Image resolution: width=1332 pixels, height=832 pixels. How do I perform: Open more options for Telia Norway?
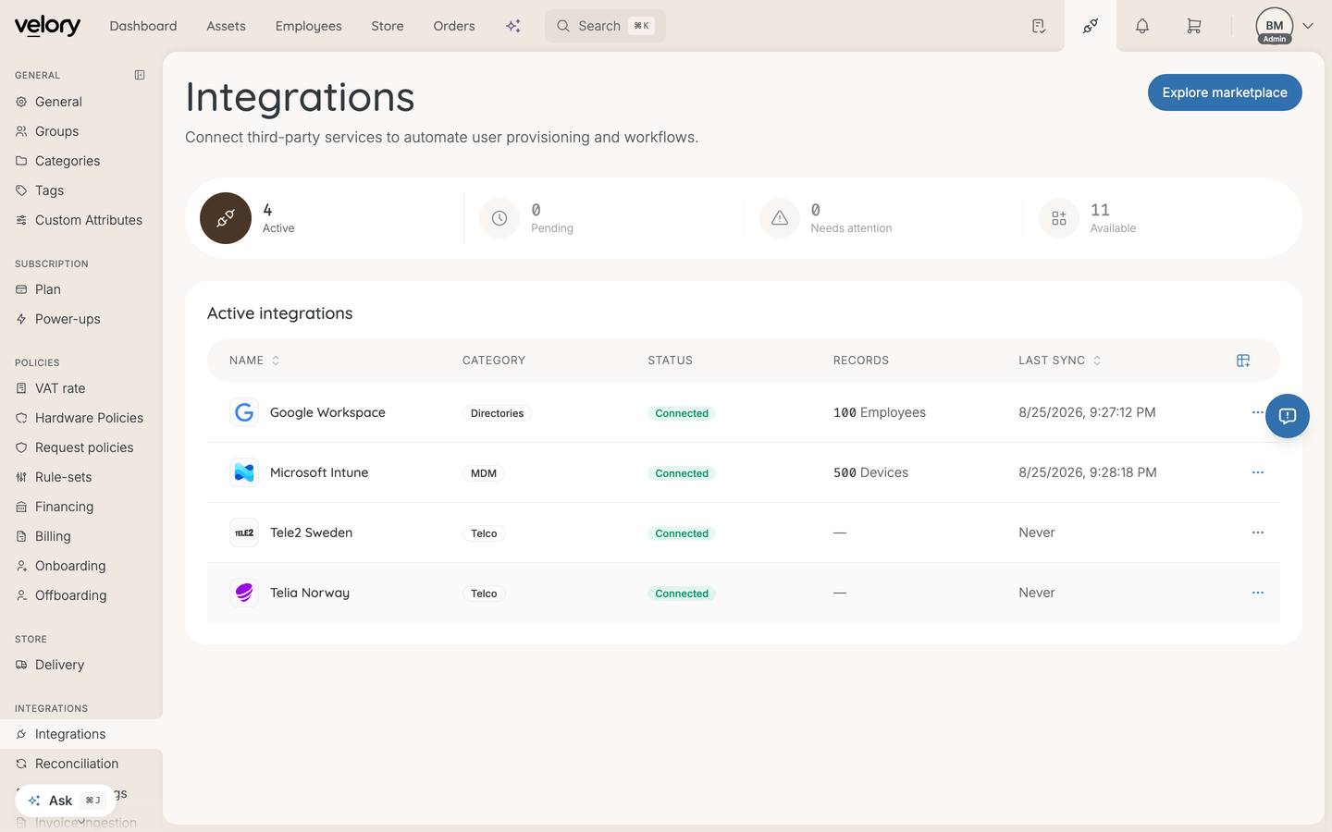(x=1258, y=593)
